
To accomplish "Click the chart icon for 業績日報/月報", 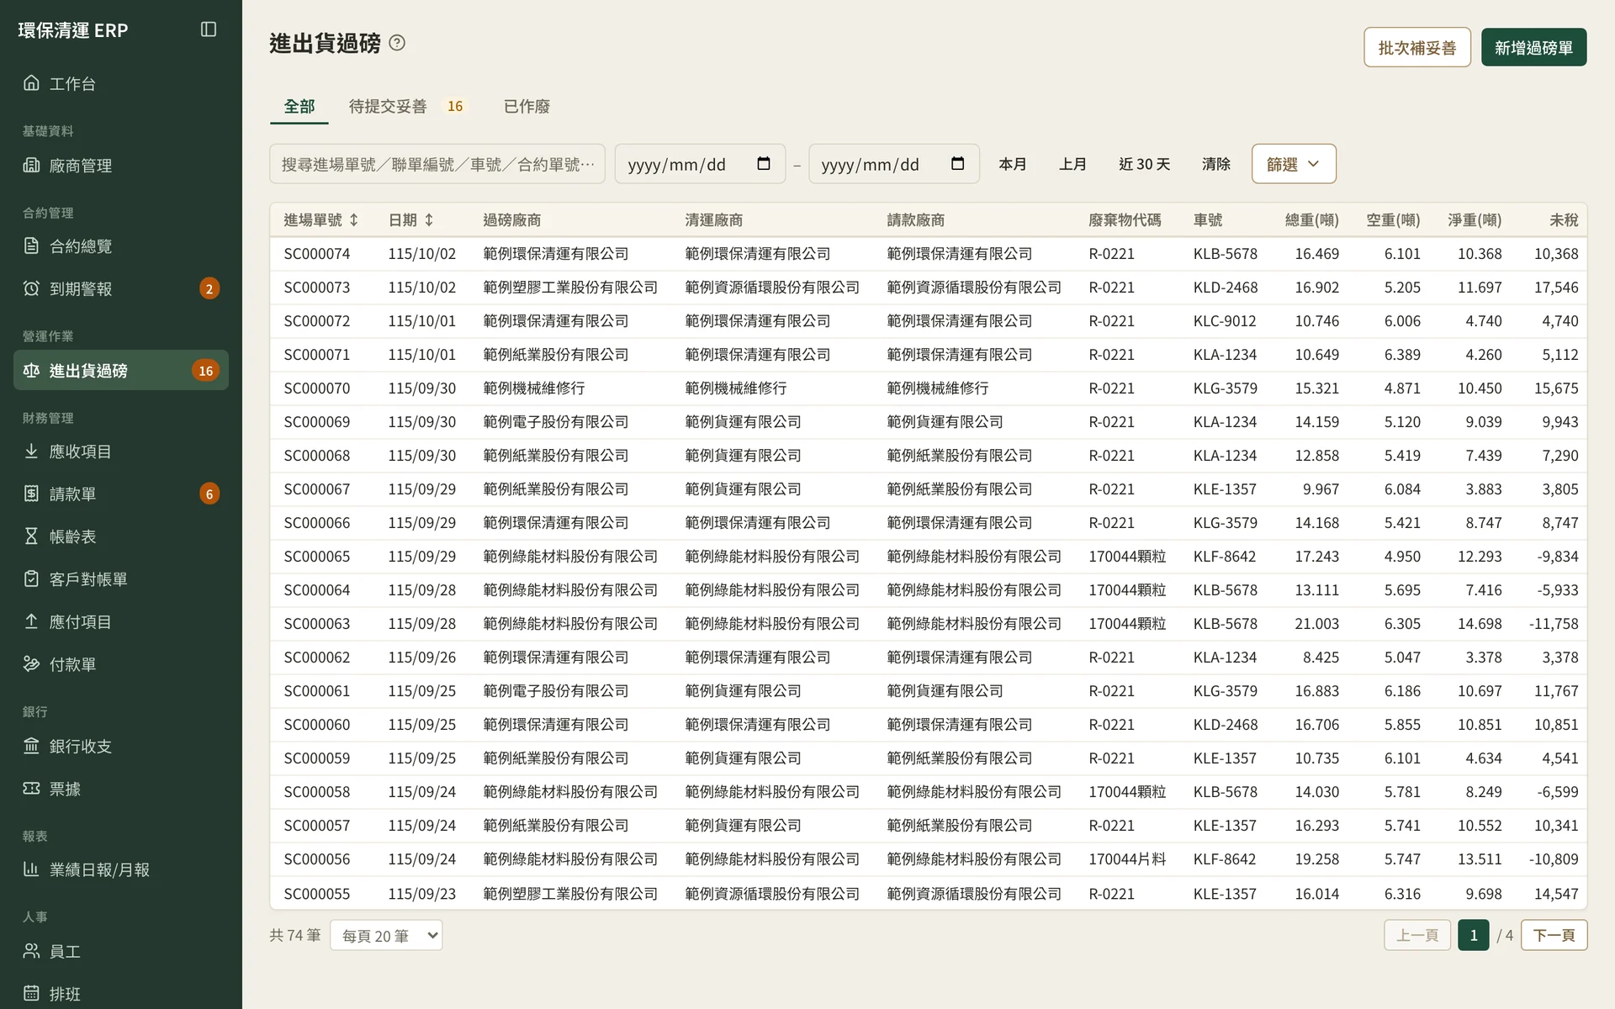I will pyautogui.click(x=31, y=869).
